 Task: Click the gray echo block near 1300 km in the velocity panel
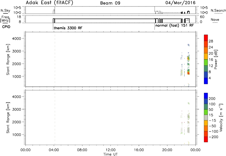pos(188,130)
